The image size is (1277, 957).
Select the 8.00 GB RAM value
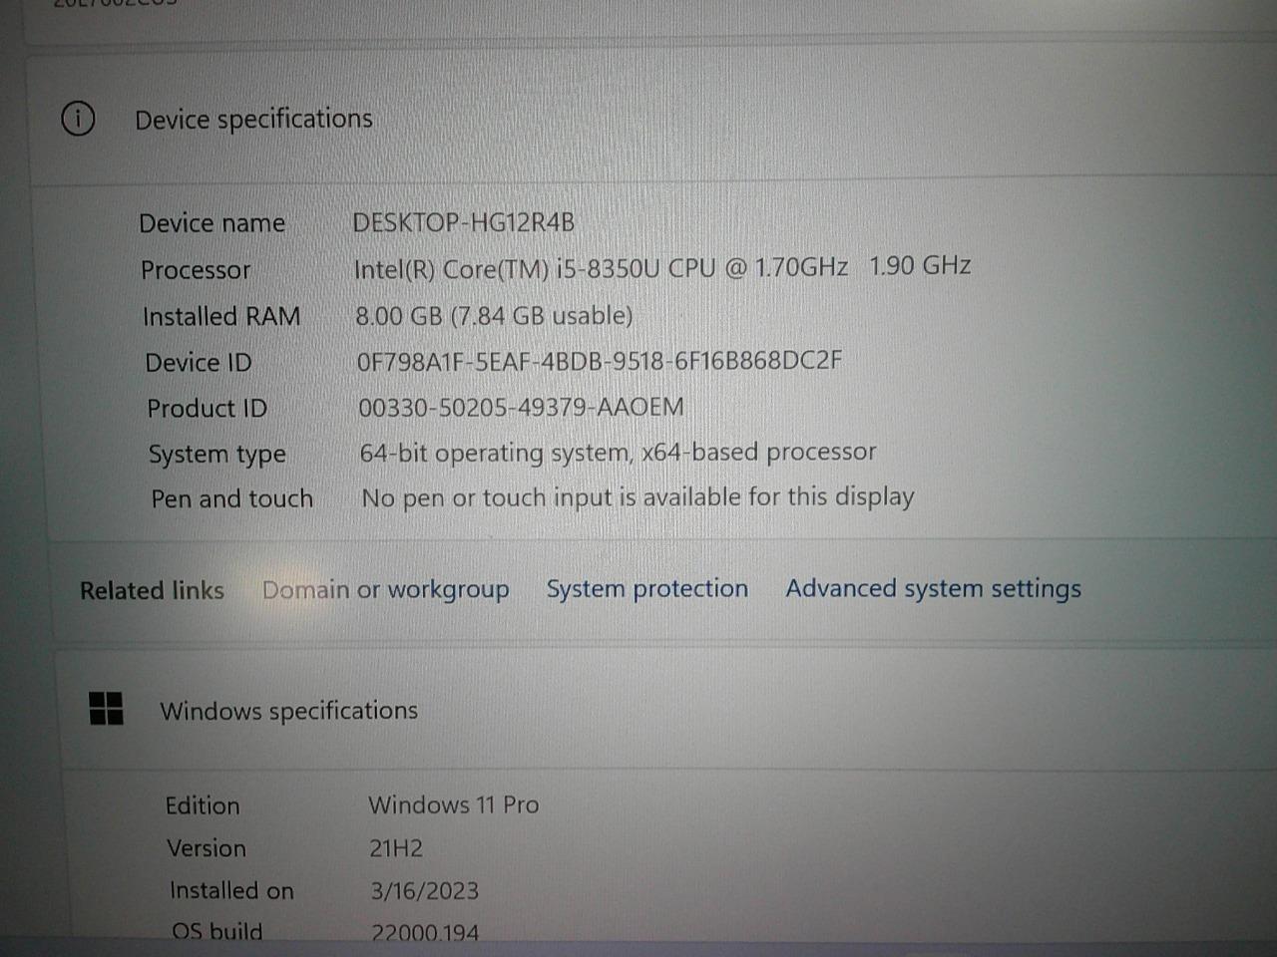(494, 316)
